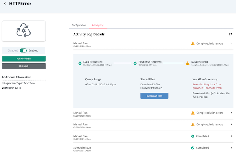Click the workflow recycle gear icon

click(x=24, y=30)
